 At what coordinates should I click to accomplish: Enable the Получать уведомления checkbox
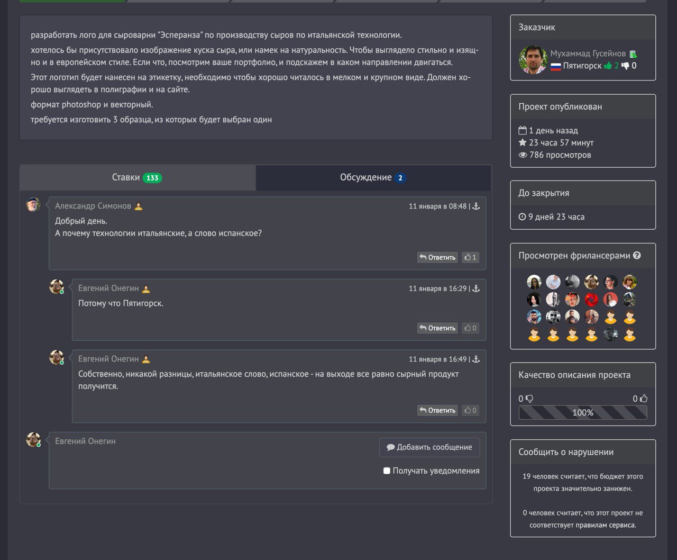click(x=387, y=471)
